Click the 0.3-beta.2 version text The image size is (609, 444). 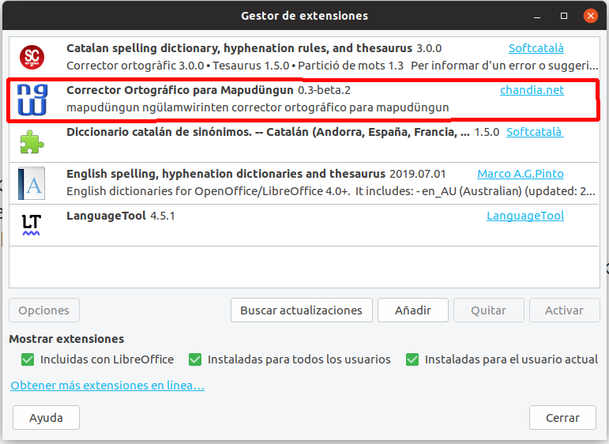point(325,90)
